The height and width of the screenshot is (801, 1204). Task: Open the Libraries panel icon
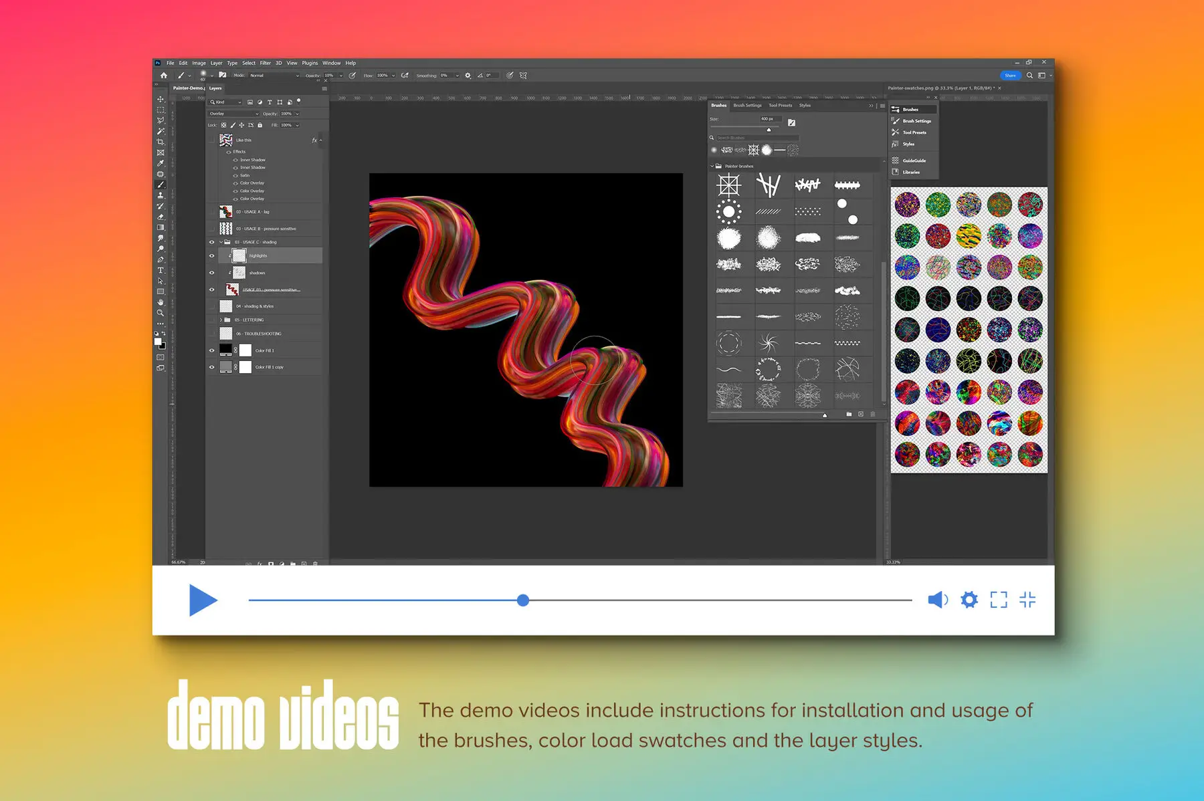pyautogui.click(x=896, y=172)
